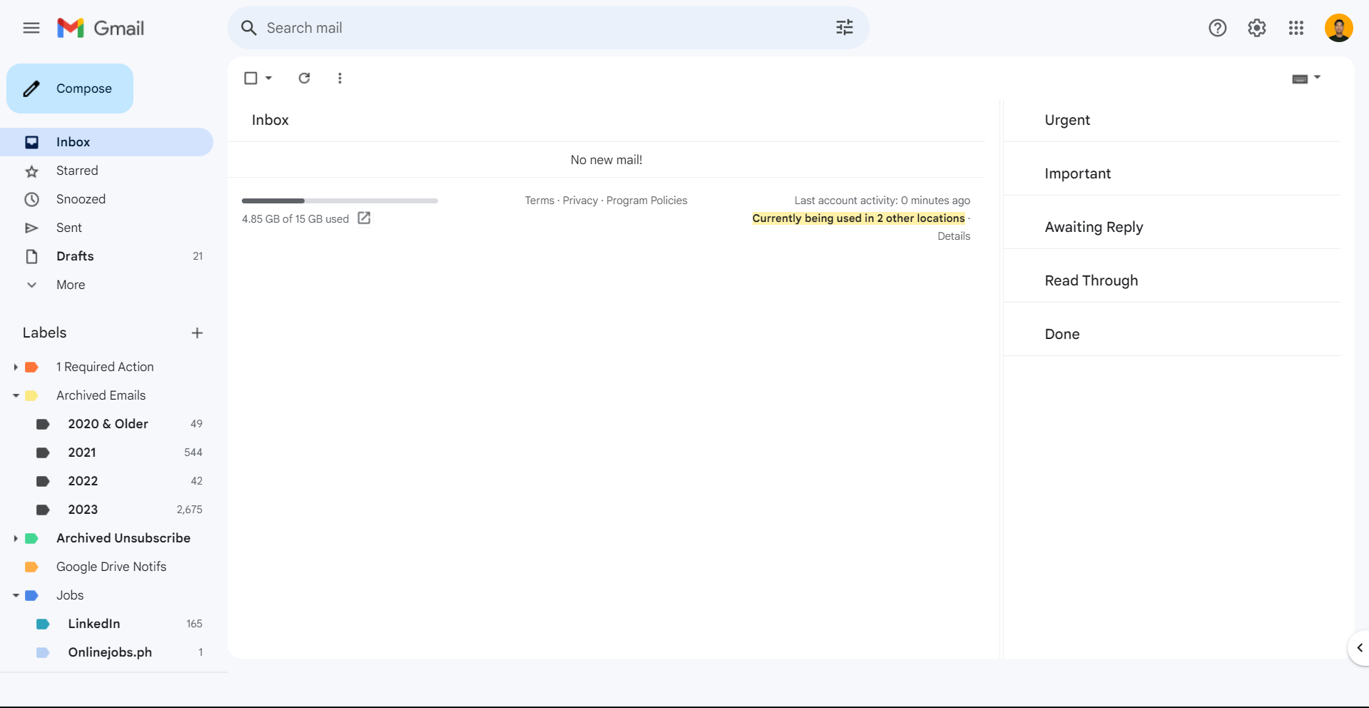Image resolution: width=1369 pixels, height=708 pixels.
Task: Expand the More section in sidebar
Action: pos(71,285)
